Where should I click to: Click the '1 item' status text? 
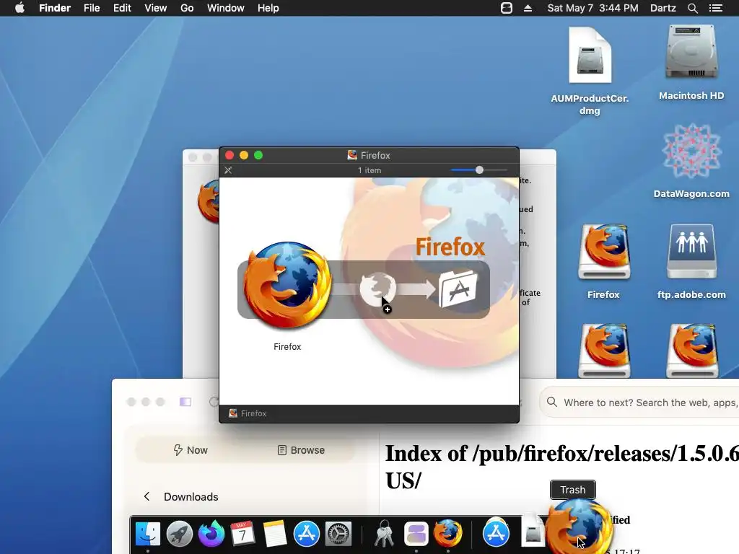(x=369, y=170)
